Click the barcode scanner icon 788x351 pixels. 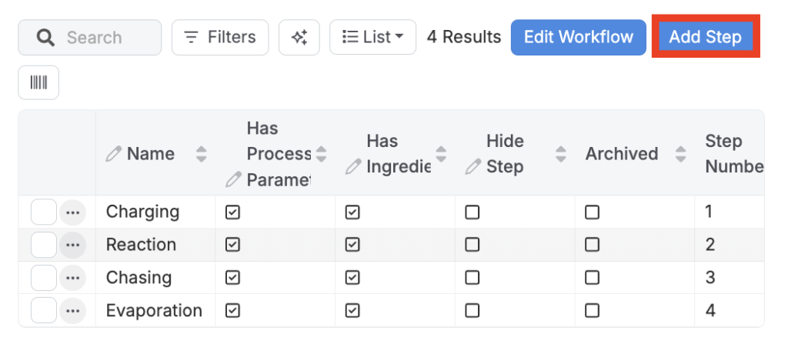(38, 83)
